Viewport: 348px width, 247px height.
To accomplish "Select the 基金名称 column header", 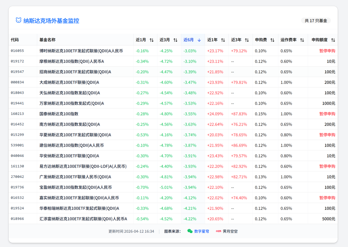I will click(x=47, y=40).
